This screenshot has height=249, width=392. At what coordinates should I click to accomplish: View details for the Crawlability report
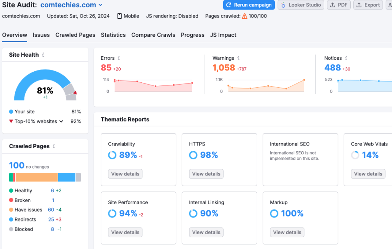125,174
